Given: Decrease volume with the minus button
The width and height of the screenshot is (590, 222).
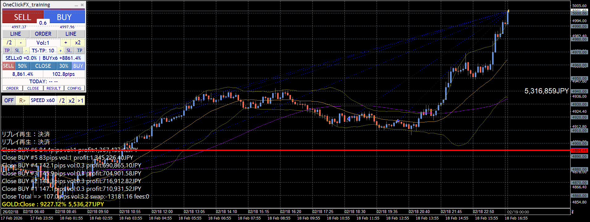Looking at the screenshot, I should click(x=21, y=43).
